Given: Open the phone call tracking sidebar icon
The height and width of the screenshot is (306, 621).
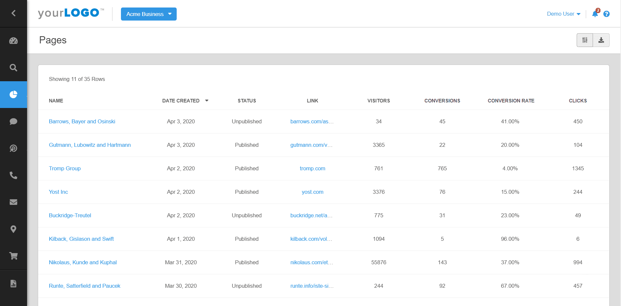Looking at the screenshot, I should coord(13,175).
